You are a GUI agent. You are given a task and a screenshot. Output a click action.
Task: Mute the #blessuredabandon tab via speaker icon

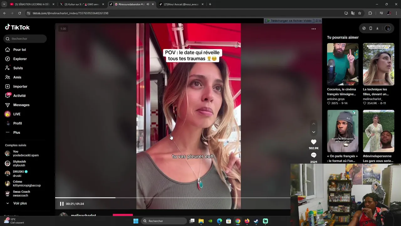[x=148, y=4]
